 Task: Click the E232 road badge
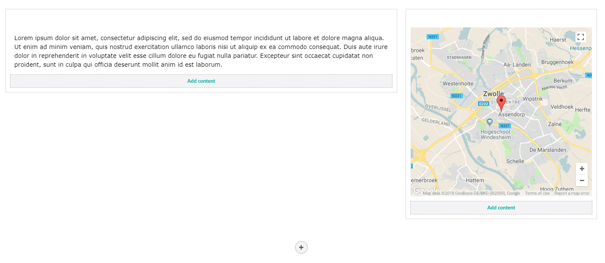484,104
